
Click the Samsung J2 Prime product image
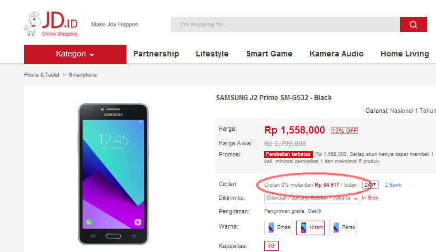[114, 173]
